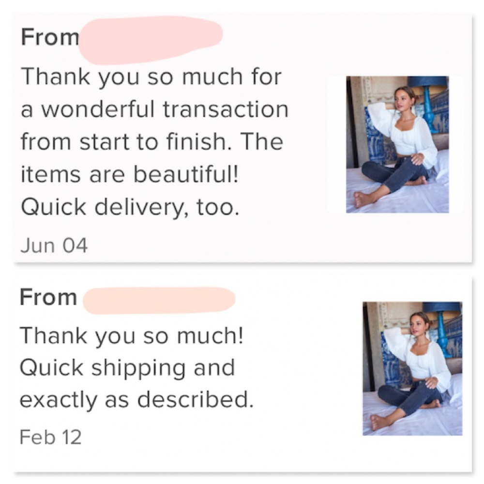This screenshot has width=484, height=484.
Task: Open the product thumbnail in the Feb 12 review
Action: click(x=412, y=368)
